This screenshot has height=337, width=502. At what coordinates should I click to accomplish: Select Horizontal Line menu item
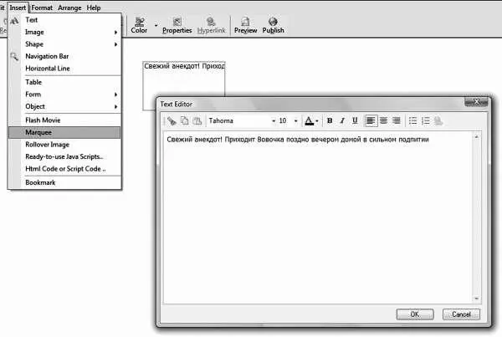(x=64, y=69)
